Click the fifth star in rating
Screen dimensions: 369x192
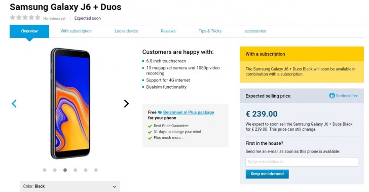[38, 17]
